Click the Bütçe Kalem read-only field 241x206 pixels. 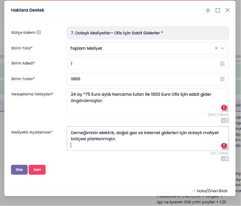pos(148,33)
